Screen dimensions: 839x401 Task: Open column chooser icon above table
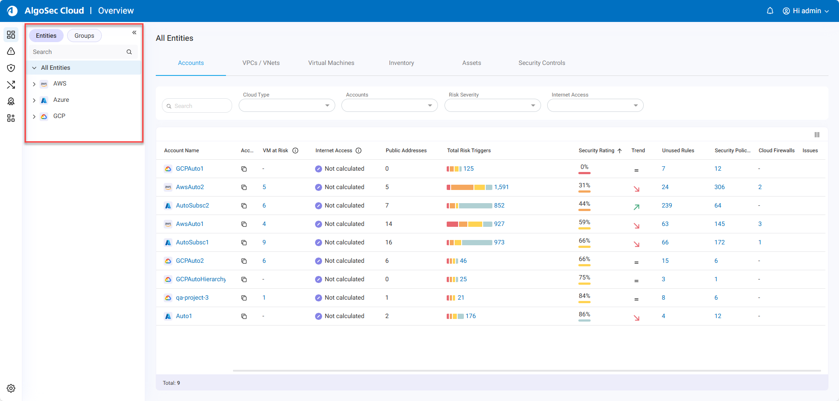817,135
